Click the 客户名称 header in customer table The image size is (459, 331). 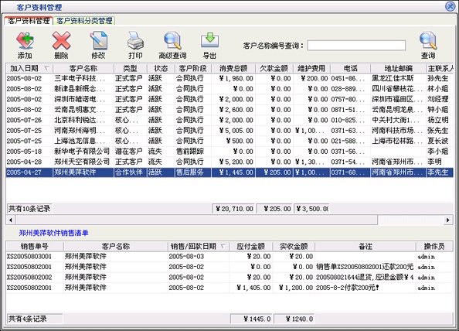click(83, 68)
